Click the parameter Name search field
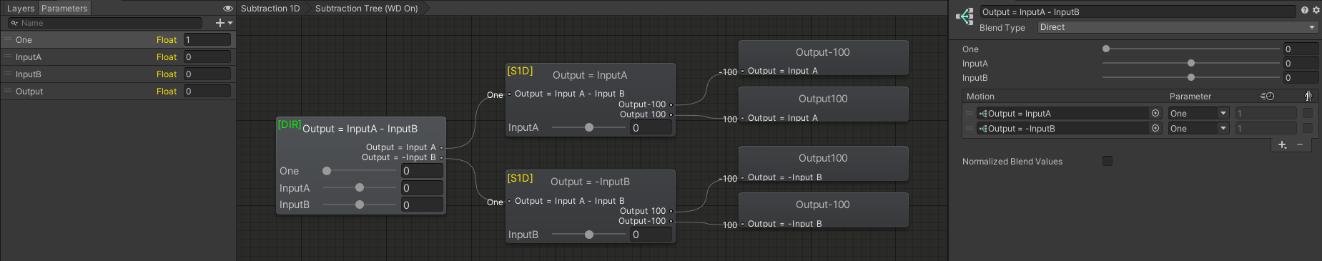Image resolution: width=1322 pixels, height=261 pixels. pyautogui.click(x=105, y=23)
